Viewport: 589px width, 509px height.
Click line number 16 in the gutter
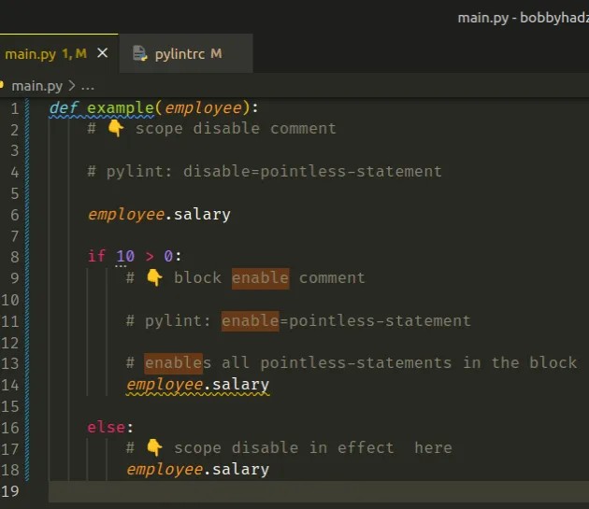coord(11,427)
